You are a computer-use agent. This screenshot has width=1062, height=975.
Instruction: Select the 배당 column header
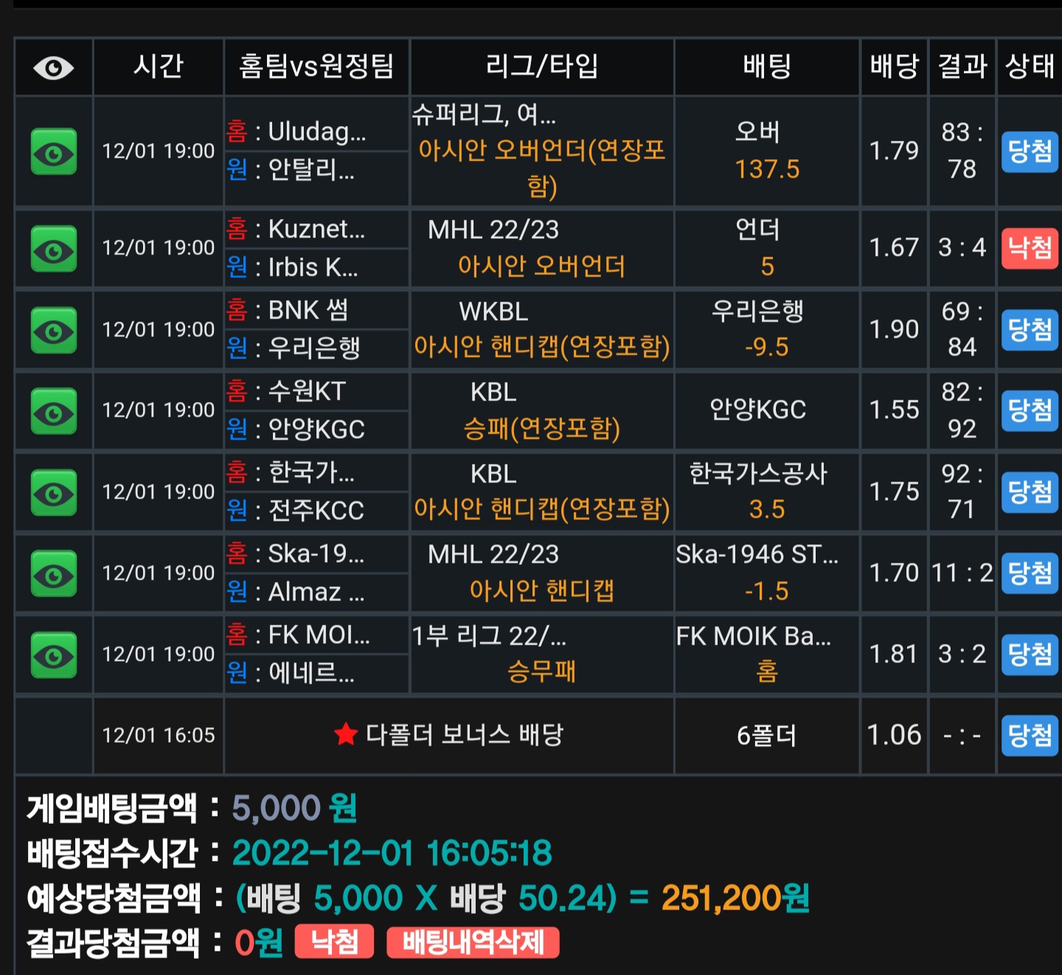[894, 66]
